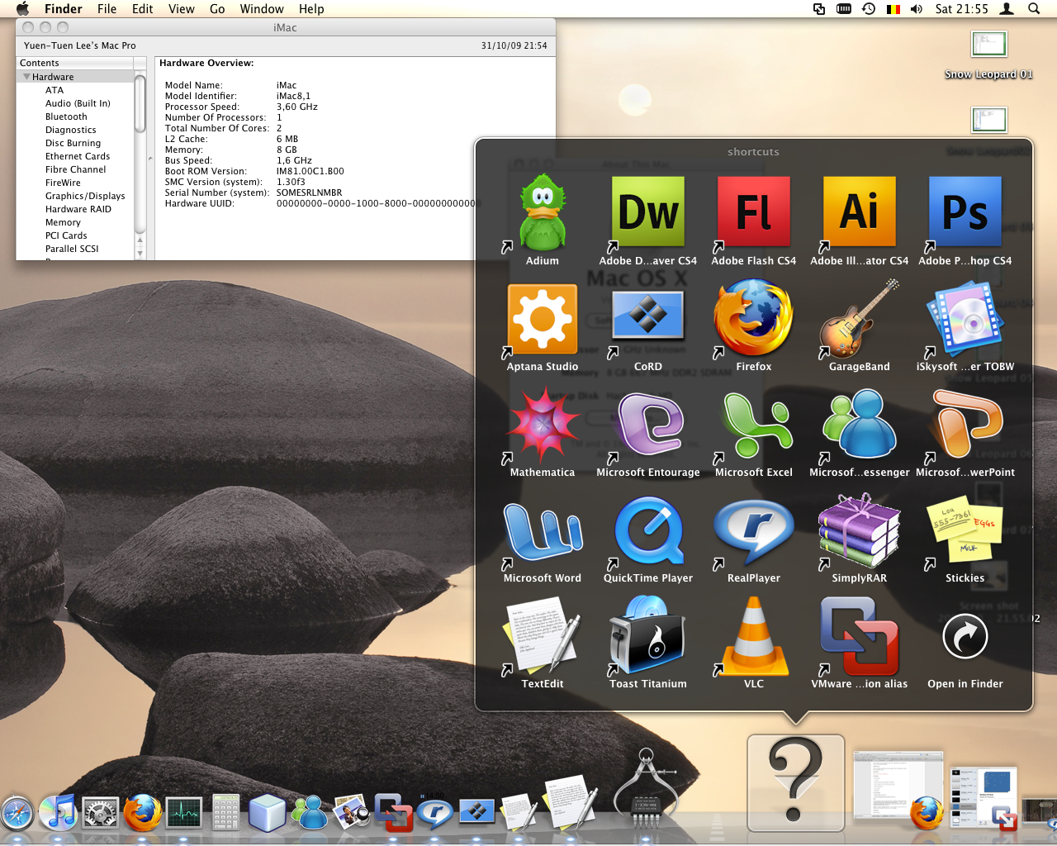The height and width of the screenshot is (846, 1057).
Task: Launch iTunes from the Dock
Action: tap(59, 812)
